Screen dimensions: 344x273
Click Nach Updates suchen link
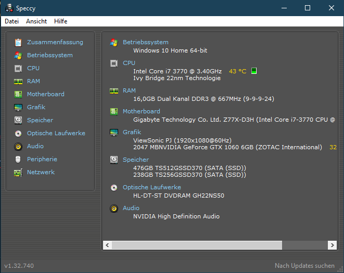pos(304,266)
